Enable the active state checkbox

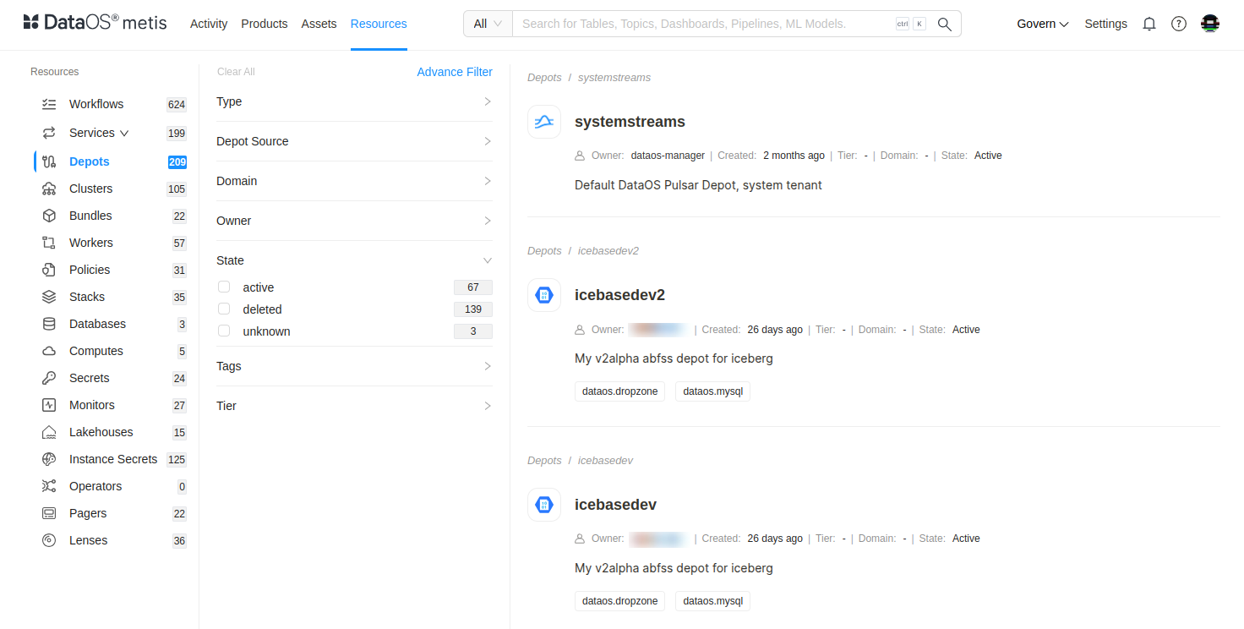click(224, 287)
